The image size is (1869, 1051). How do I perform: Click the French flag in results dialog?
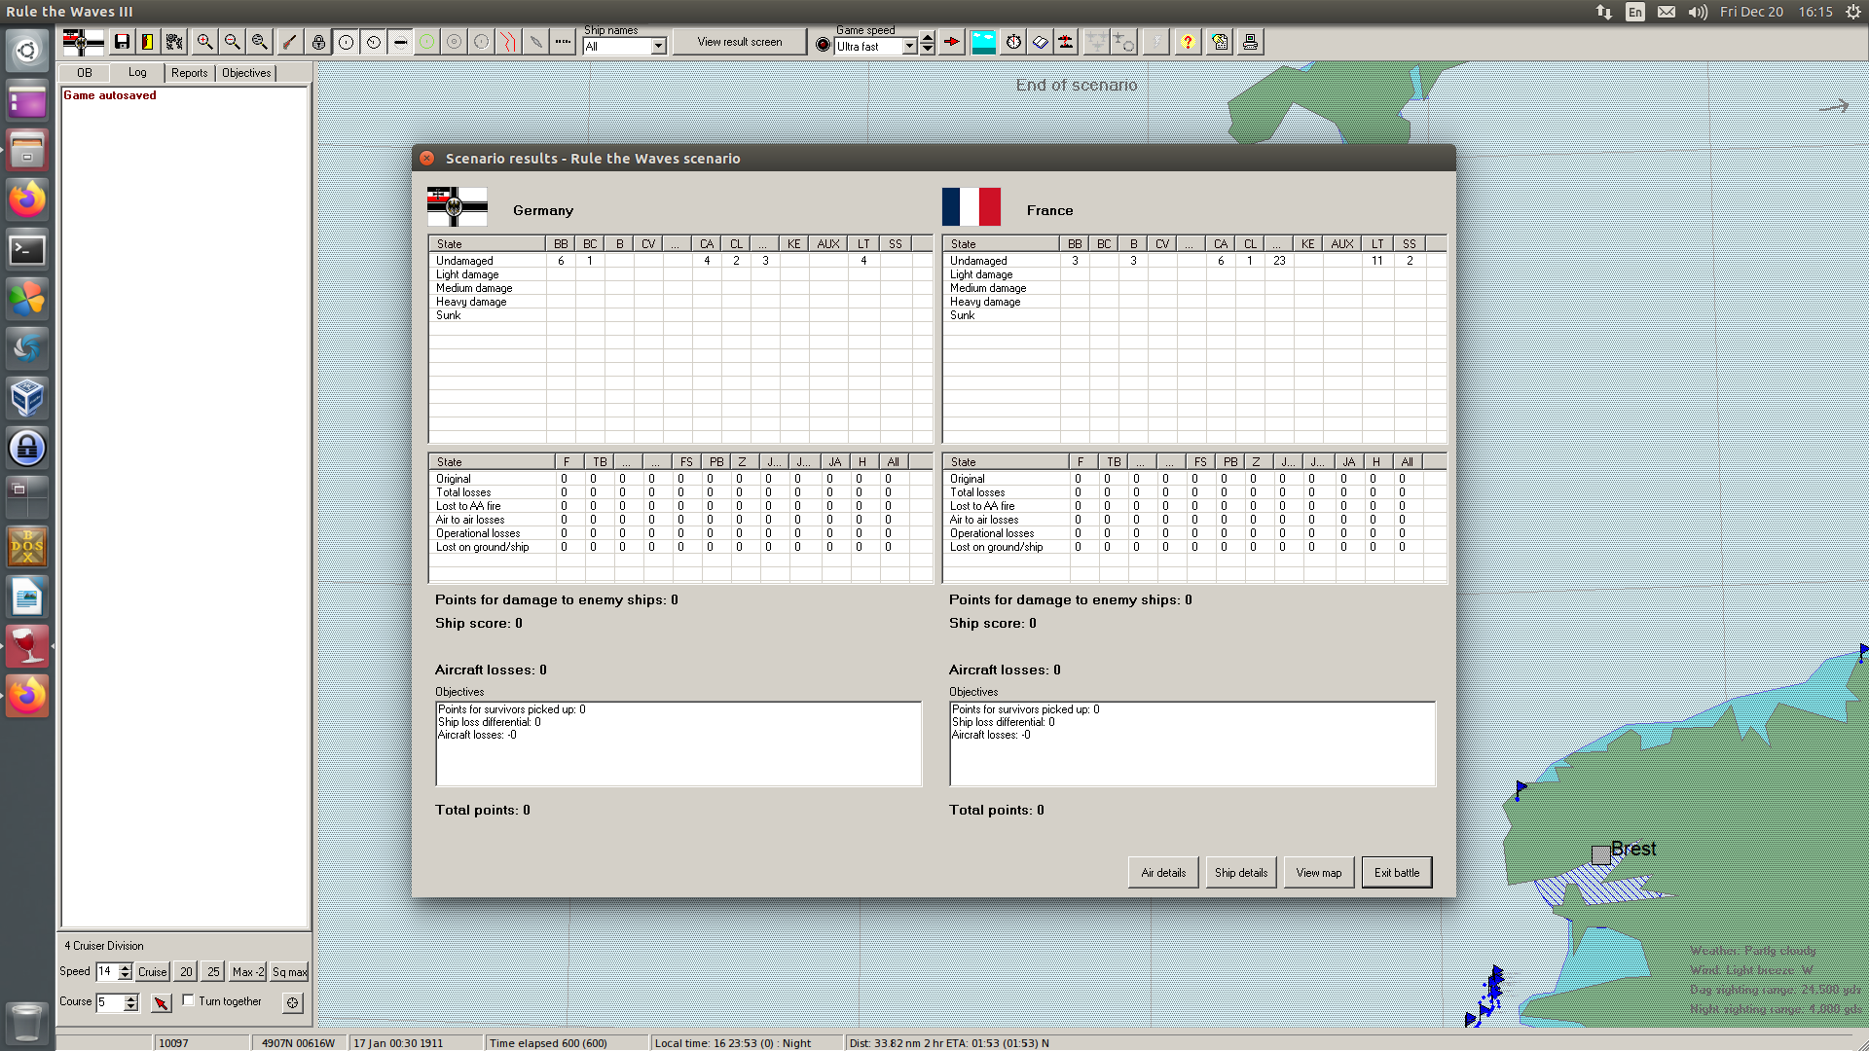pos(971,206)
